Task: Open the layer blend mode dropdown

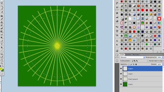Action: (132, 57)
